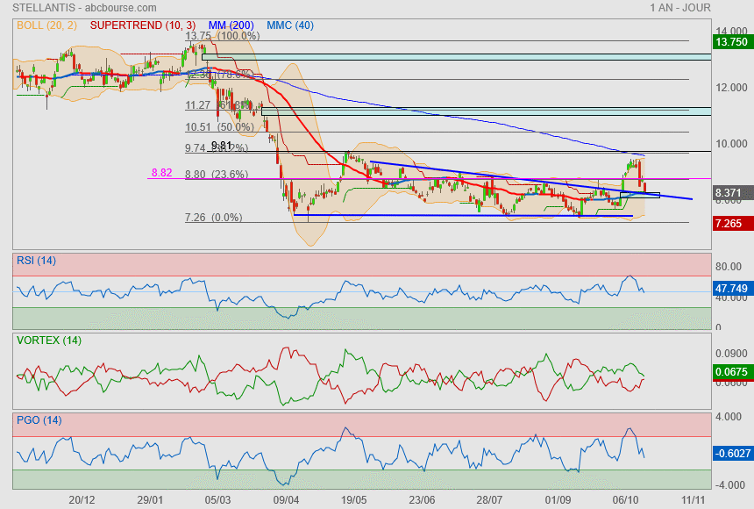Viewport: 754px width, 509px height.
Task: Click the magenta 8.82 level label
Action: (x=161, y=173)
